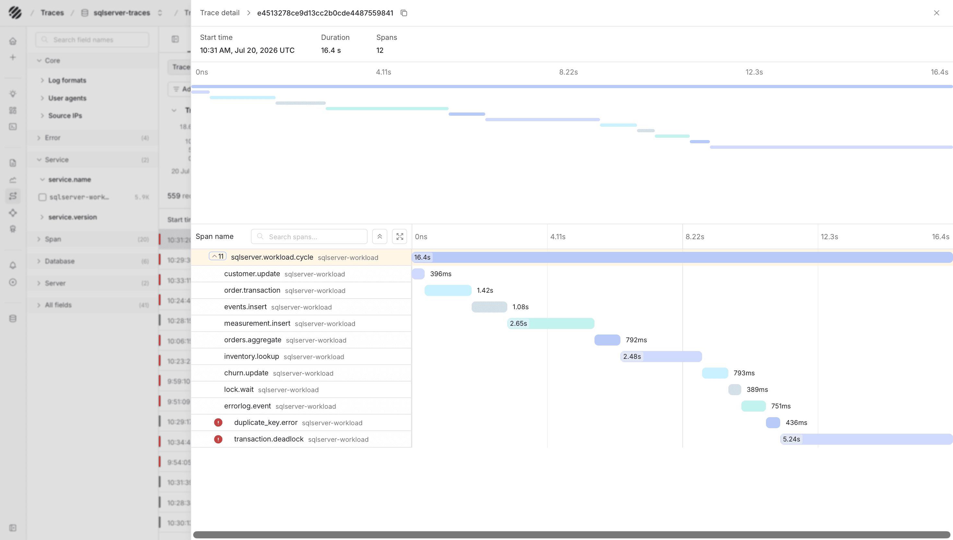Search field names input
Image resolution: width=953 pixels, height=540 pixels.
pyautogui.click(x=92, y=40)
